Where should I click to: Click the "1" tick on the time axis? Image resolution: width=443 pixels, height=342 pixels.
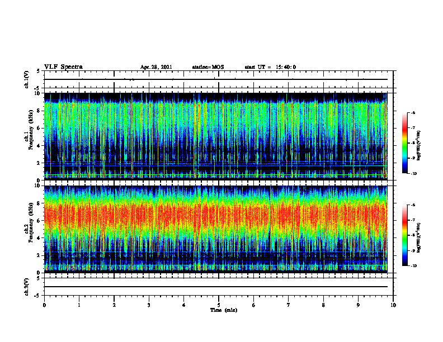pos(79,305)
